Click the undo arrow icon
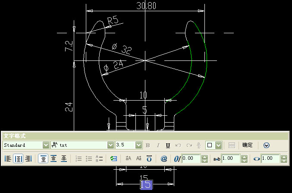Image resolution: width=292 pixels, height=193 pixels. [178, 145]
